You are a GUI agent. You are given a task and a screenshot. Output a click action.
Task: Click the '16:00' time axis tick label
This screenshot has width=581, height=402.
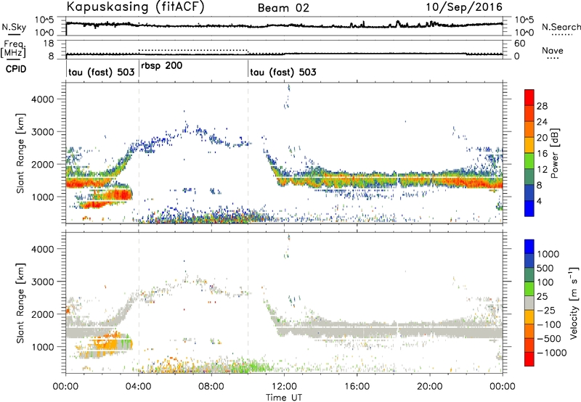click(x=357, y=387)
